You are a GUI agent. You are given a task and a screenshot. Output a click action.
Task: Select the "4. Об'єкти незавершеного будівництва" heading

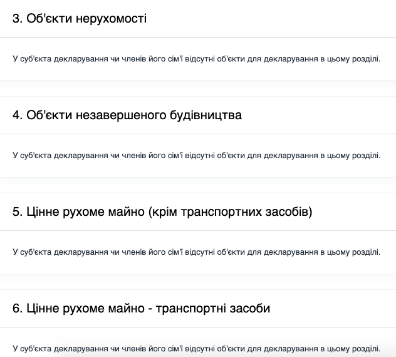pyautogui.click(x=127, y=115)
